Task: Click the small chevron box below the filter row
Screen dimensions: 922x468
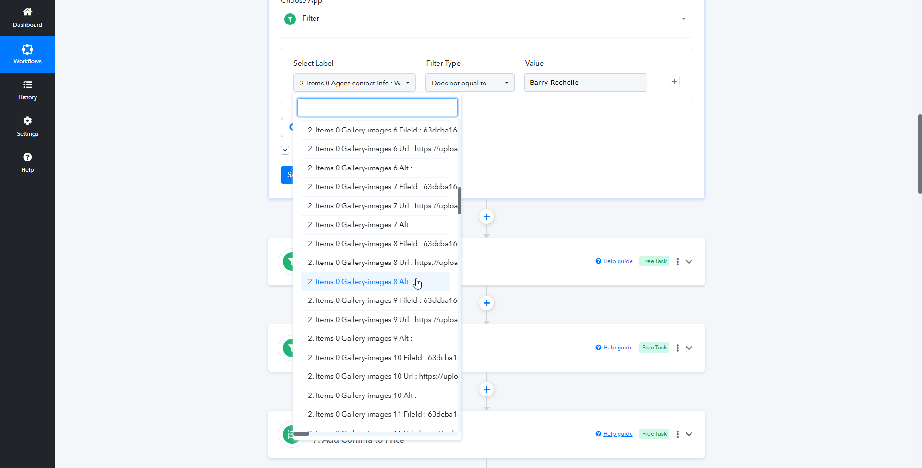Action: 285,150
